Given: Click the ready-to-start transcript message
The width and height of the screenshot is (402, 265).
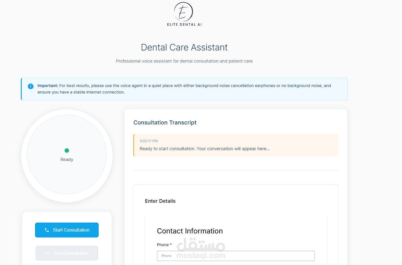Looking at the screenshot, I should (x=204, y=149).
